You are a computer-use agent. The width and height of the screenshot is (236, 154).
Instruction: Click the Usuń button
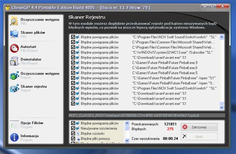[x=199, y=136]
